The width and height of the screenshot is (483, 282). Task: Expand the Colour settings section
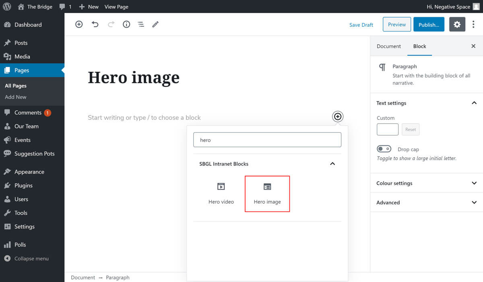click(474, 183)
